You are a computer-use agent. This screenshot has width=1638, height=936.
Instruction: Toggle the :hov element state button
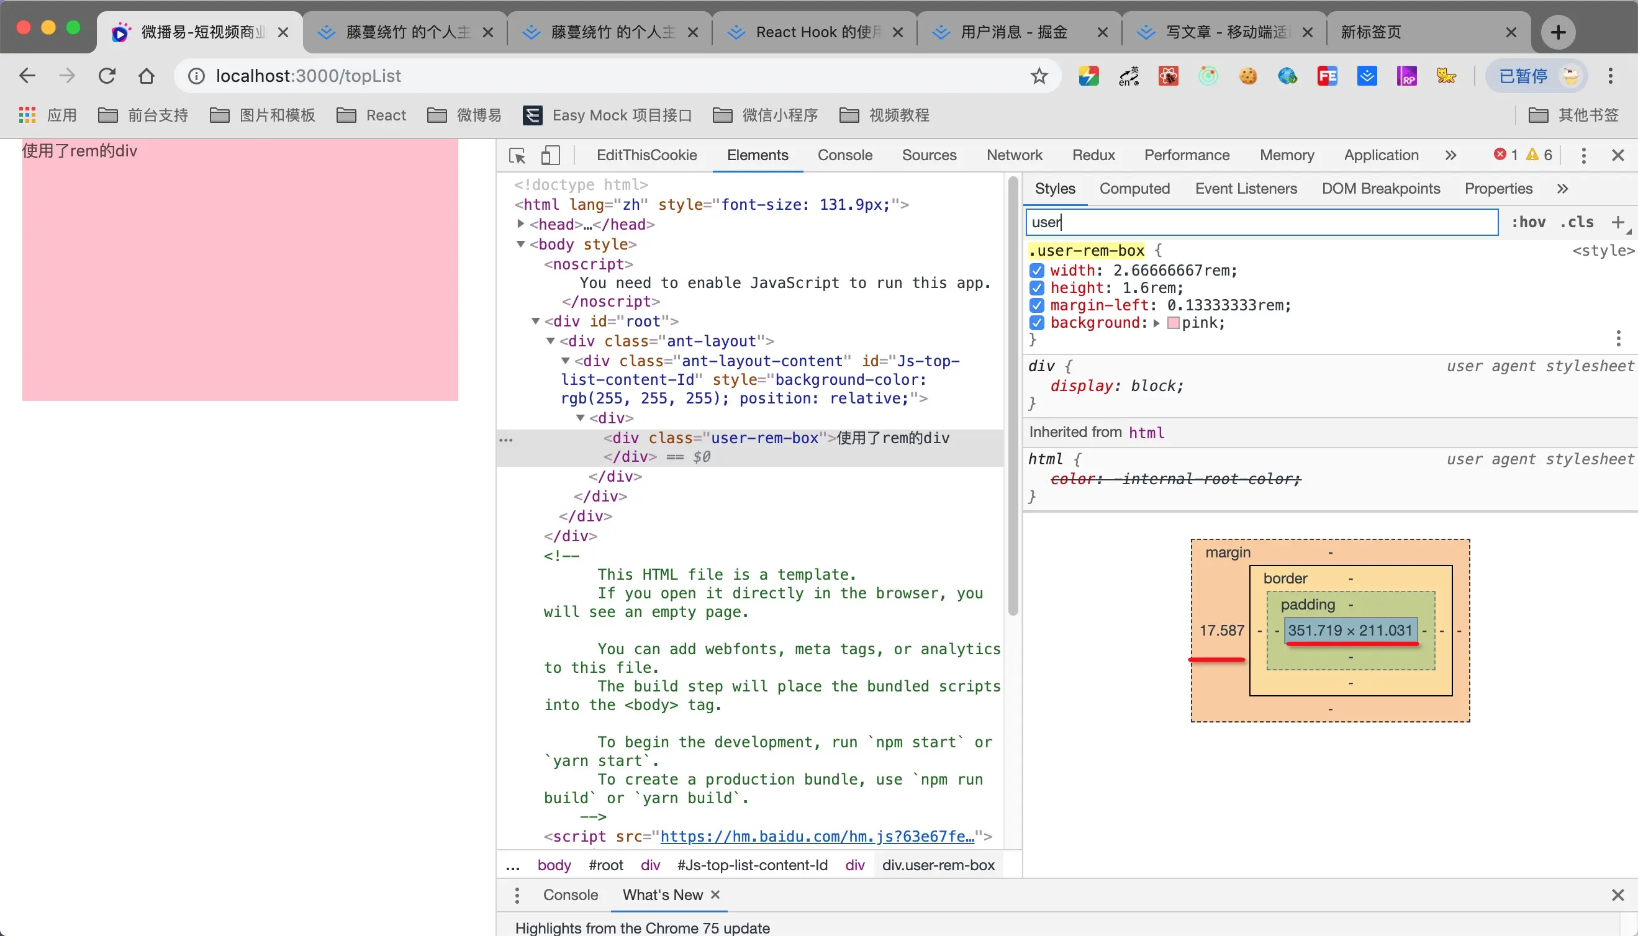pyautogui.click(x=1528, y=222)
